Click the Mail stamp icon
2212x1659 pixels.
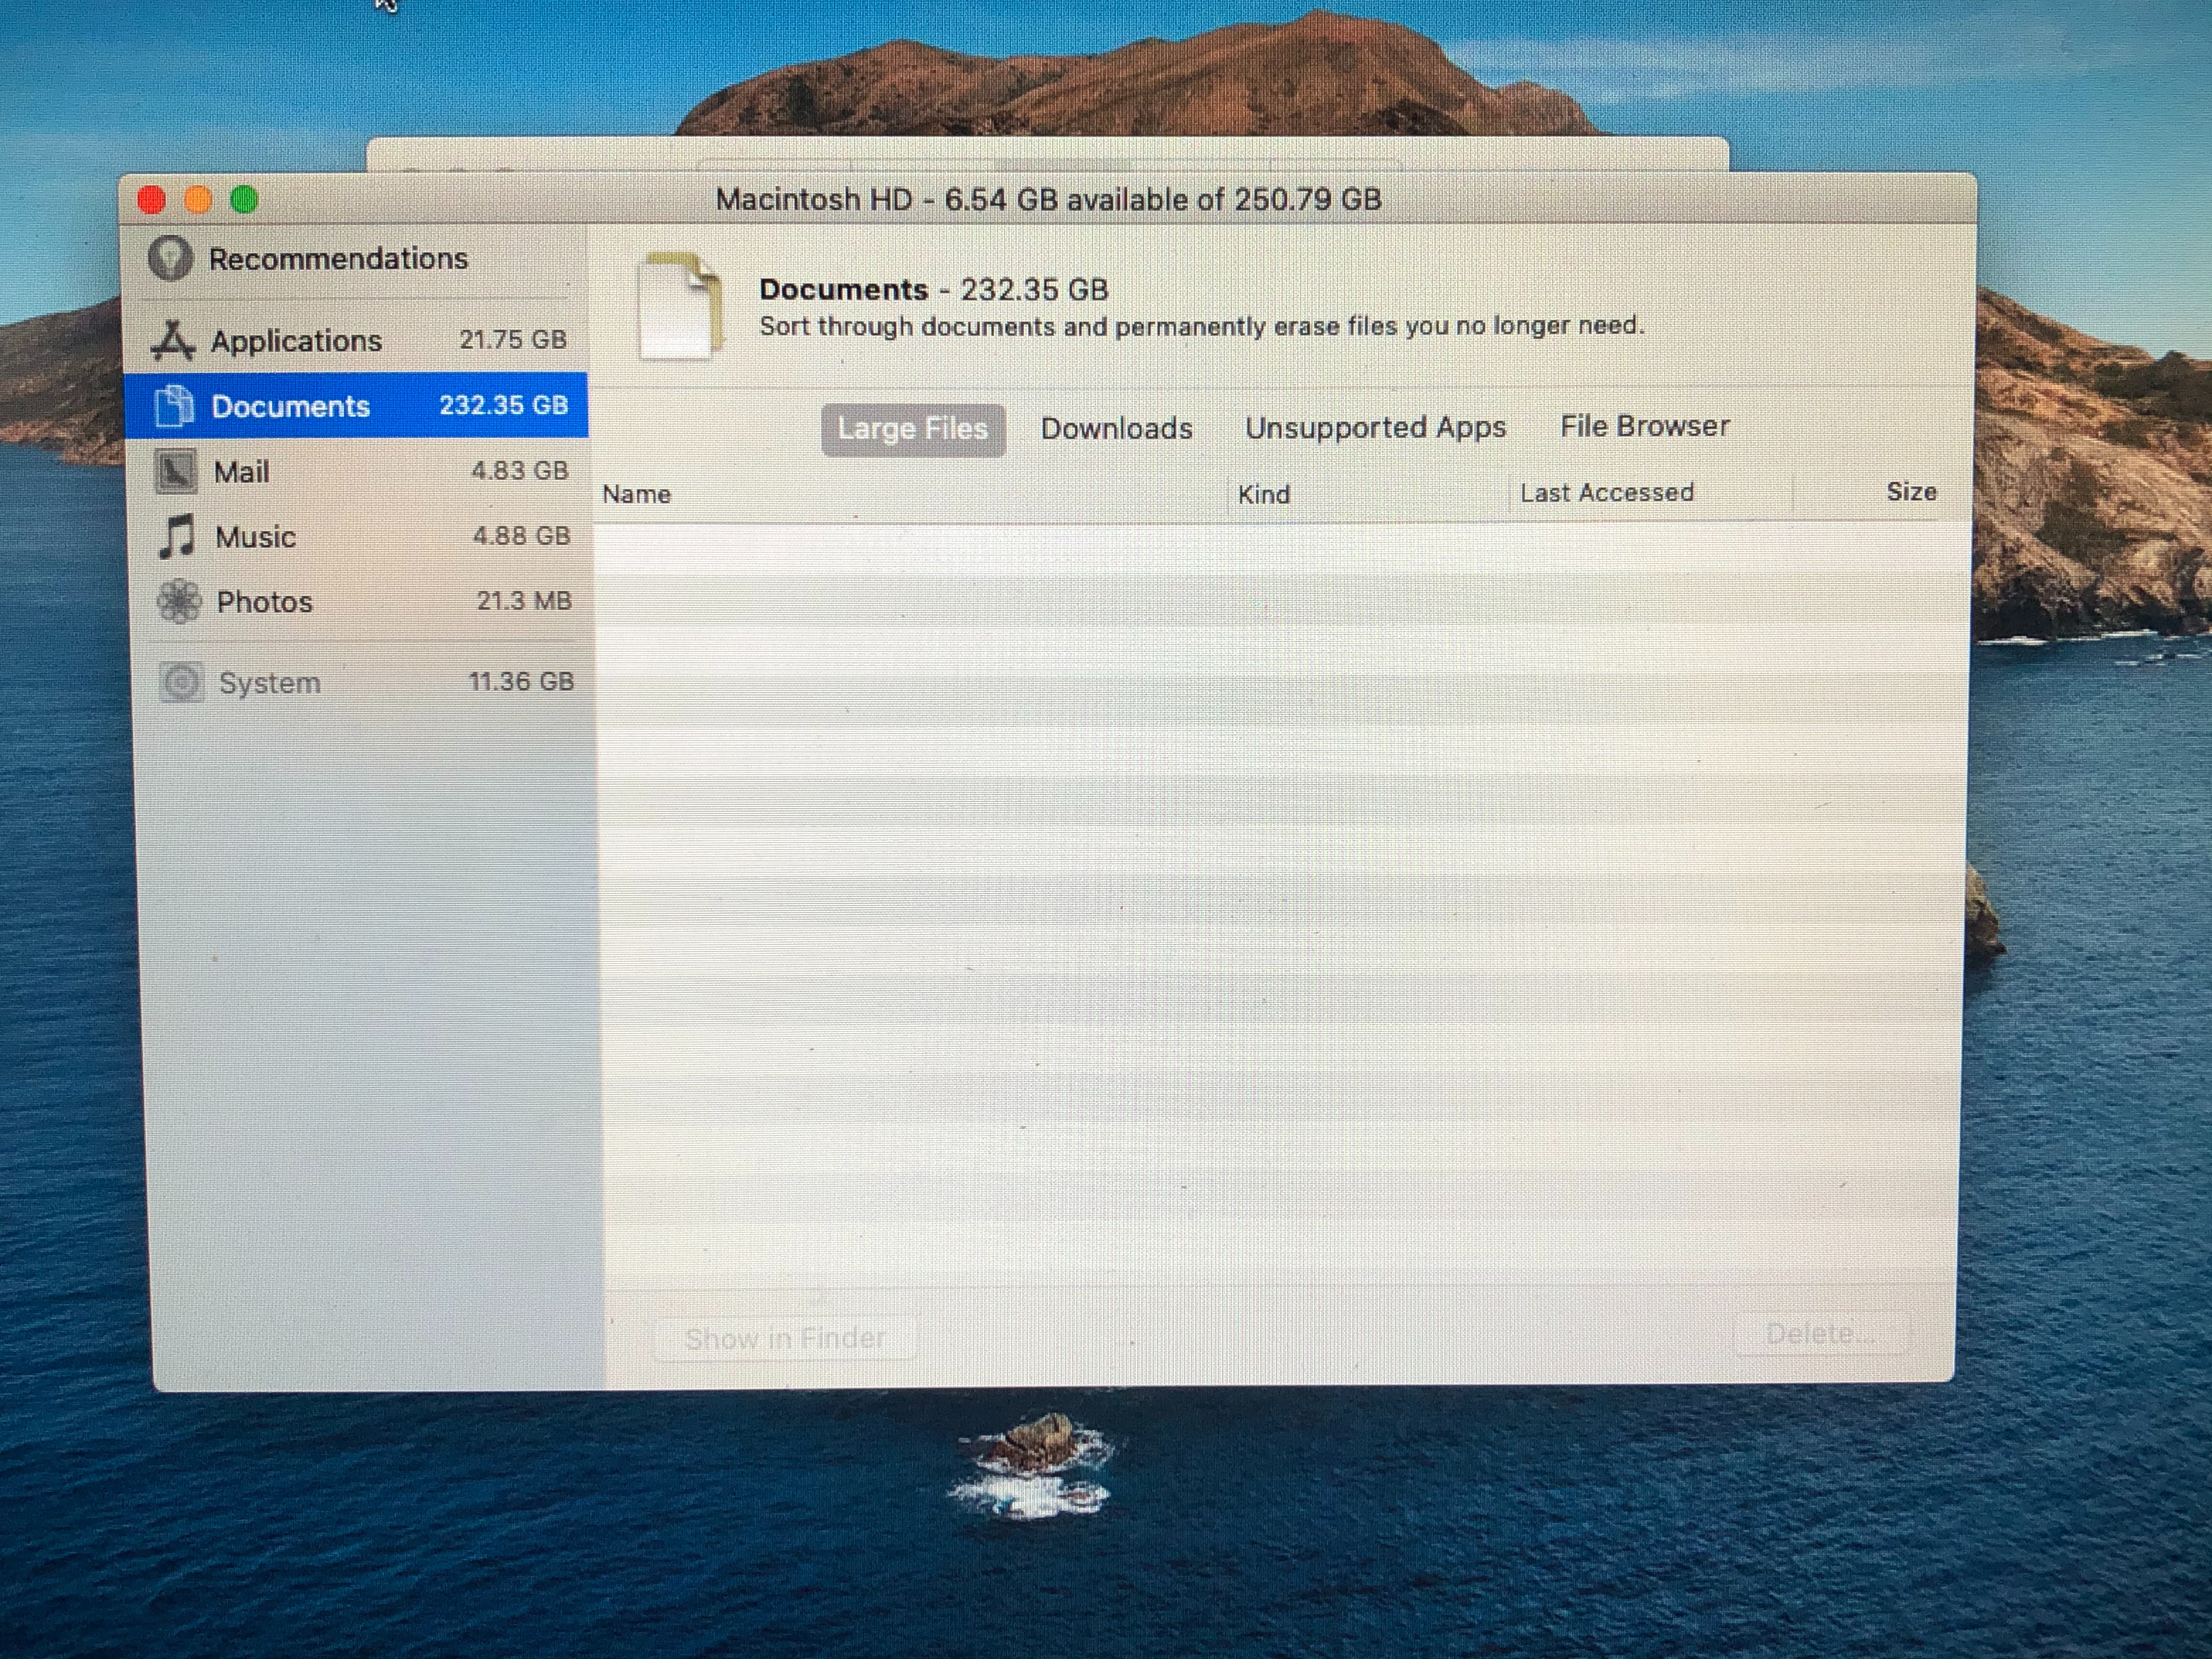(x=176, y=471)
